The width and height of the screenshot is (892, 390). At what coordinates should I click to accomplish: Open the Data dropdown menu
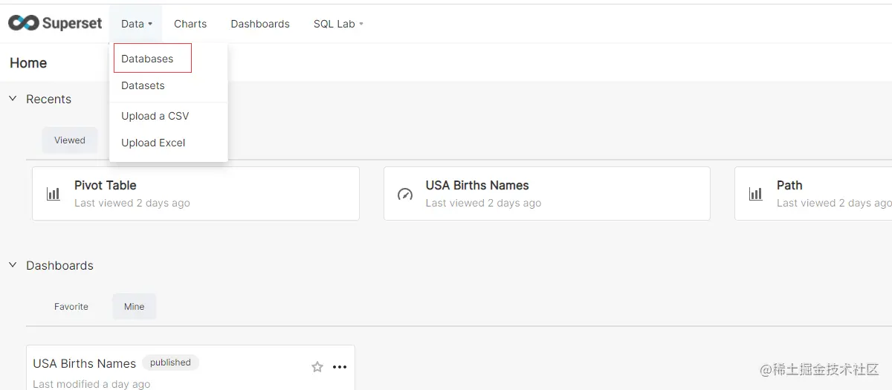(137, 24)
